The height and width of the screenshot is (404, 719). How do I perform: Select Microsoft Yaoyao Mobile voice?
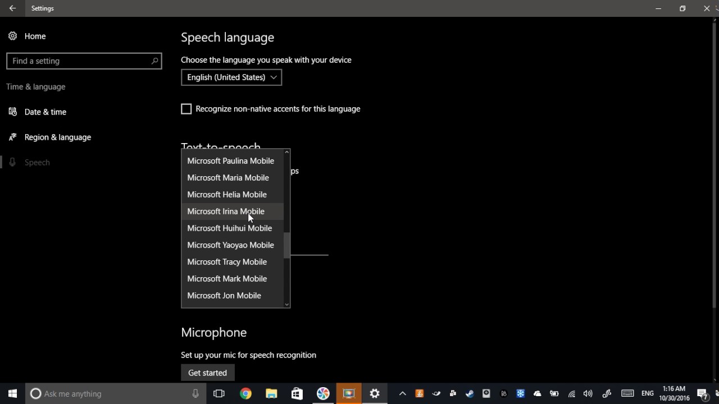233,245
